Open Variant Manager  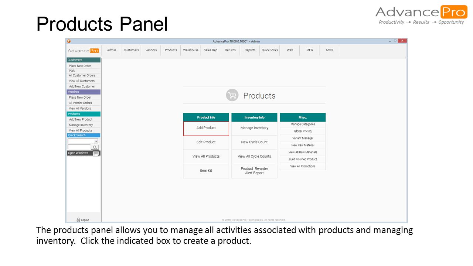tap(303, 139)
